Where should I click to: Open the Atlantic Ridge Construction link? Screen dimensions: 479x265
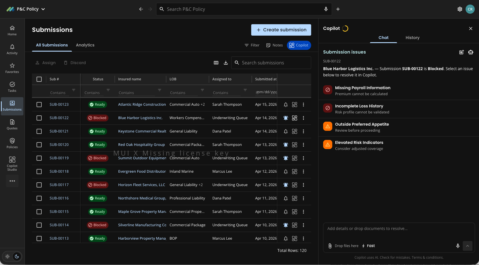[142, 105]
